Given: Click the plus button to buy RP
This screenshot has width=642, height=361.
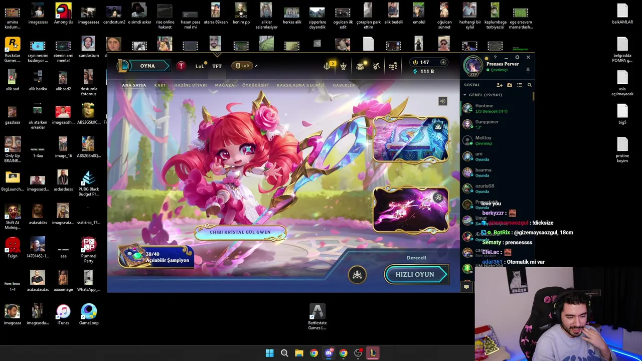Looking at the screenshot, I should point(443,62).
